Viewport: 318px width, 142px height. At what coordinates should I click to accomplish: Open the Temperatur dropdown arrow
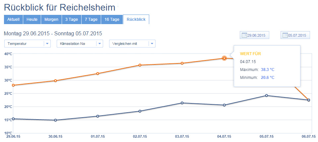[47, 44]
